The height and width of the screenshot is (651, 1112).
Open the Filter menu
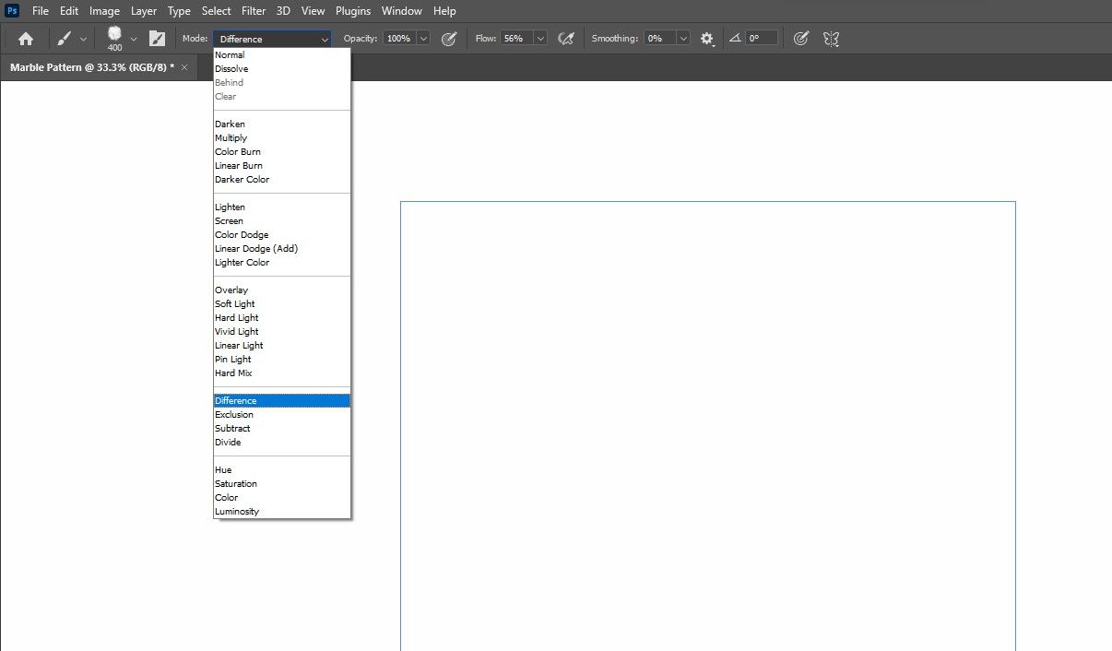(254, 11)
